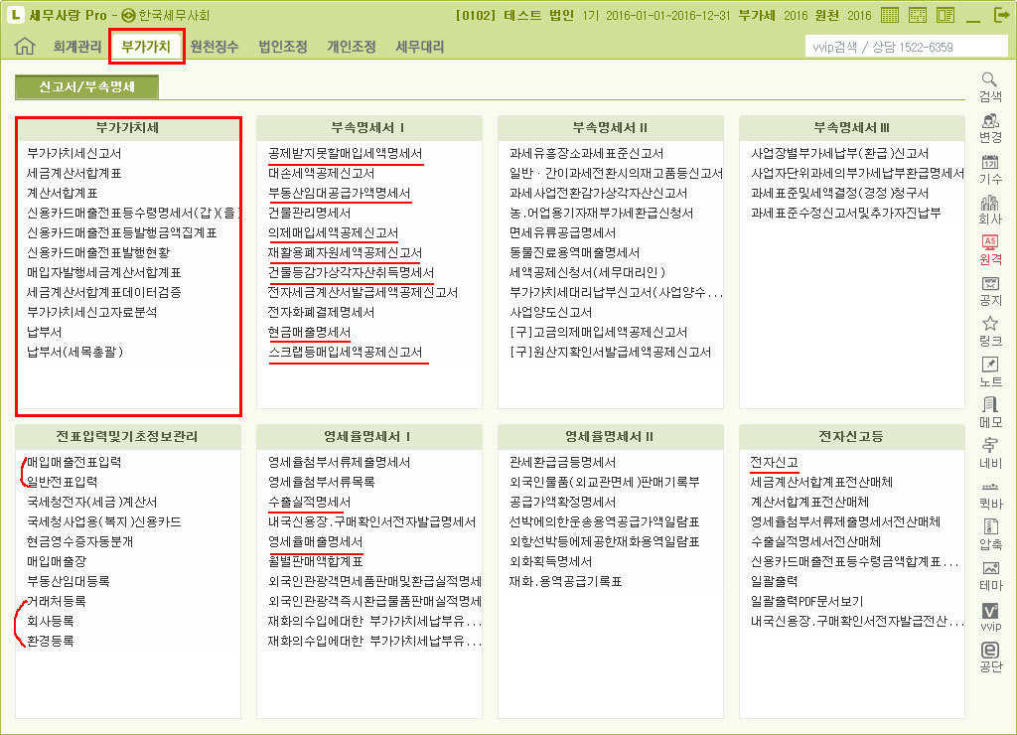Open 신용카드매출전표발행현황
This screenshot has height=735, width=1017.
(98, 253)
